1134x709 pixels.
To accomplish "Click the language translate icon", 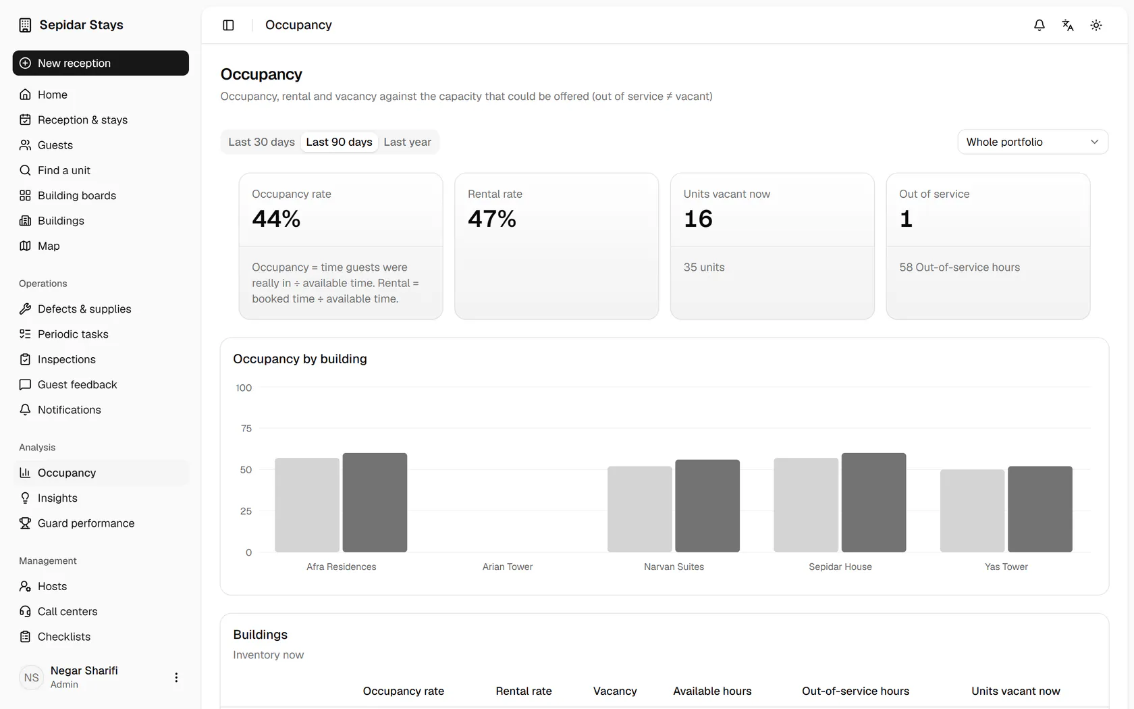I will [1068, 25].
